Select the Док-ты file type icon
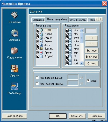 [41, 49]
